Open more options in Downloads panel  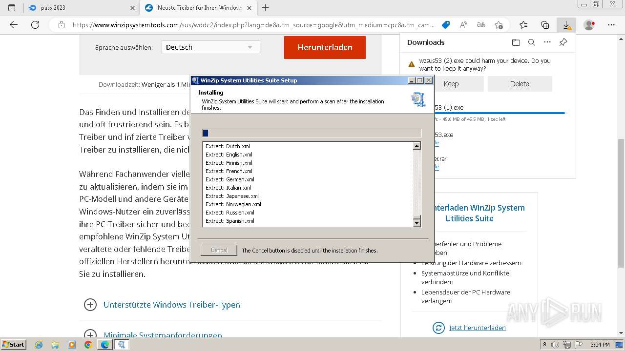pyautogui.click(x=547, y=42)
